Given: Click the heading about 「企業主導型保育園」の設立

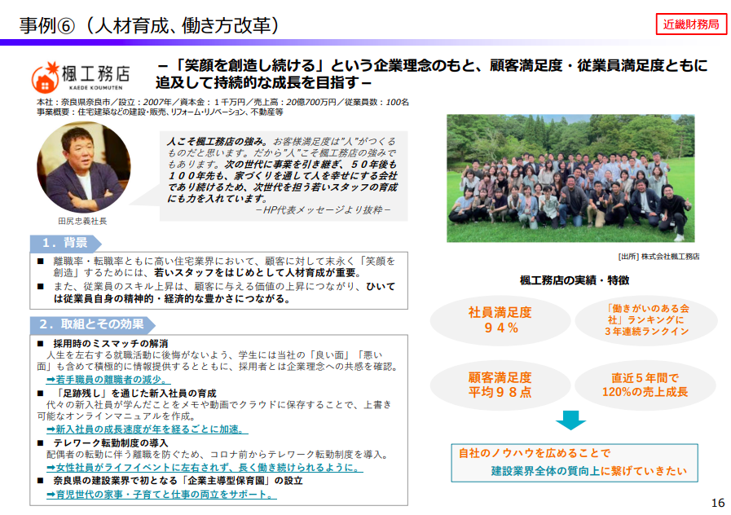Looking at the screenshot, I should [178, 480].
